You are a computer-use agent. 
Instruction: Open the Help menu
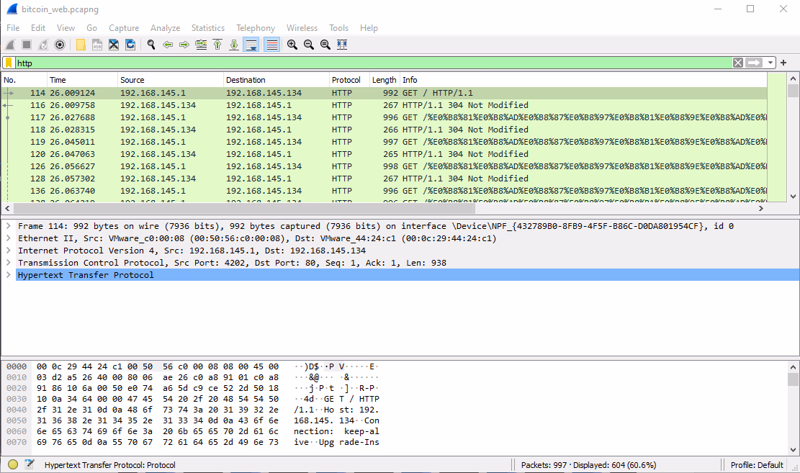point(369,28)
